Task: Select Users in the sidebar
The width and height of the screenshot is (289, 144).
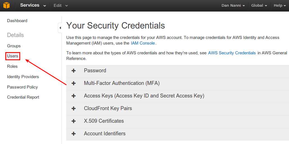Action: click(x=13, y=56)
